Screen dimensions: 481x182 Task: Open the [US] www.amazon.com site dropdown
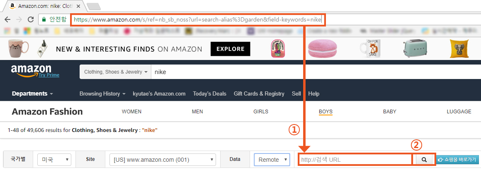coord(163,160)
